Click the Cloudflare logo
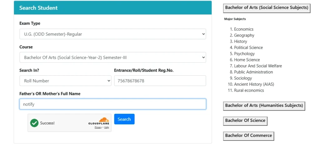 point(99,121)
